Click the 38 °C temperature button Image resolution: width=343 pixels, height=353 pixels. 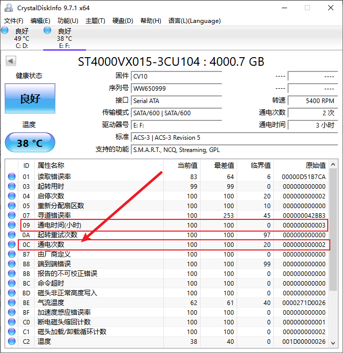[x=30, y=143]
